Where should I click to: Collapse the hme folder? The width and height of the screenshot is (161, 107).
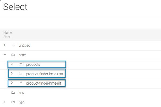(x=5, y=54)
